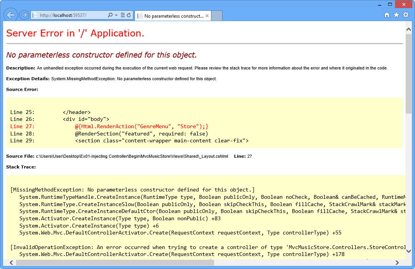The width and height of the screenshot is (415, 269).
Task: Click the Back navigation arrow
Action: pos(10,14)
